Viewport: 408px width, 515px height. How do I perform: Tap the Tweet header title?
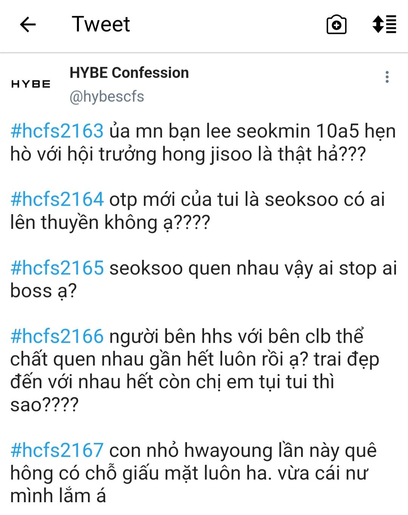101,25
